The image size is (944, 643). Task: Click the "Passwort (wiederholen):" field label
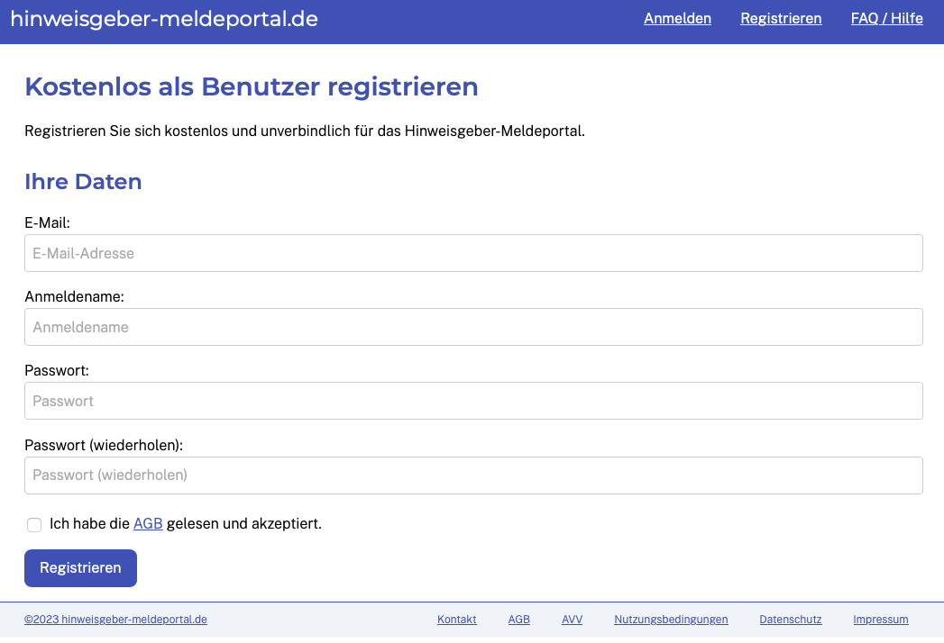pyautogui.click(x=104, y=445)
